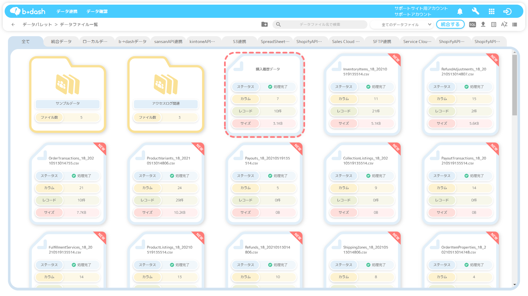This screenshot has width=528, height=296.
Task: Open the サンプルデータ folder
Action: click(68, 94)
